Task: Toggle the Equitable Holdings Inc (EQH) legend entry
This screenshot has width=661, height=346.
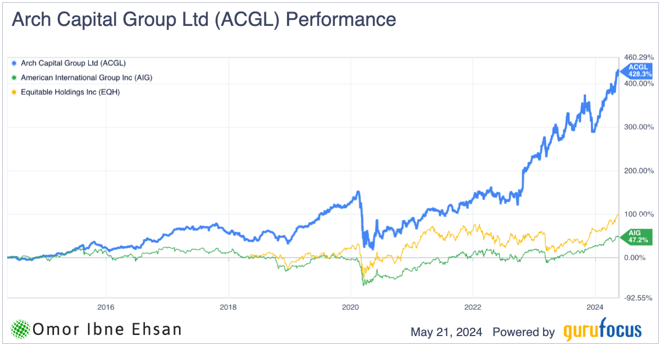Action: click(x=70, y=92)
